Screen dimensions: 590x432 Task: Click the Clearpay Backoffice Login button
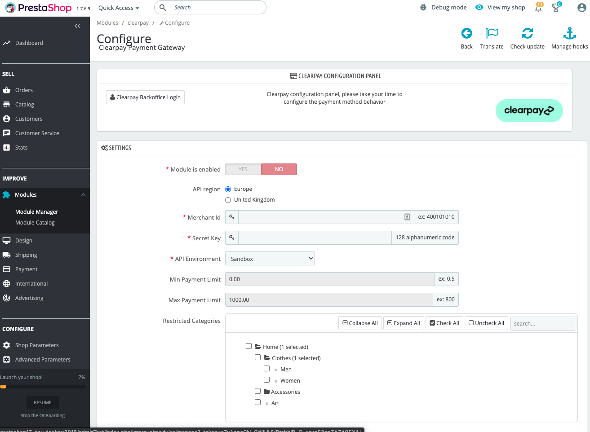[x=145, y=97]
